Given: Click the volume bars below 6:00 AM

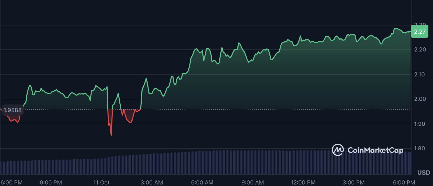Looking at the screenshot, I should pyautogui.click(x=202, y=163).
